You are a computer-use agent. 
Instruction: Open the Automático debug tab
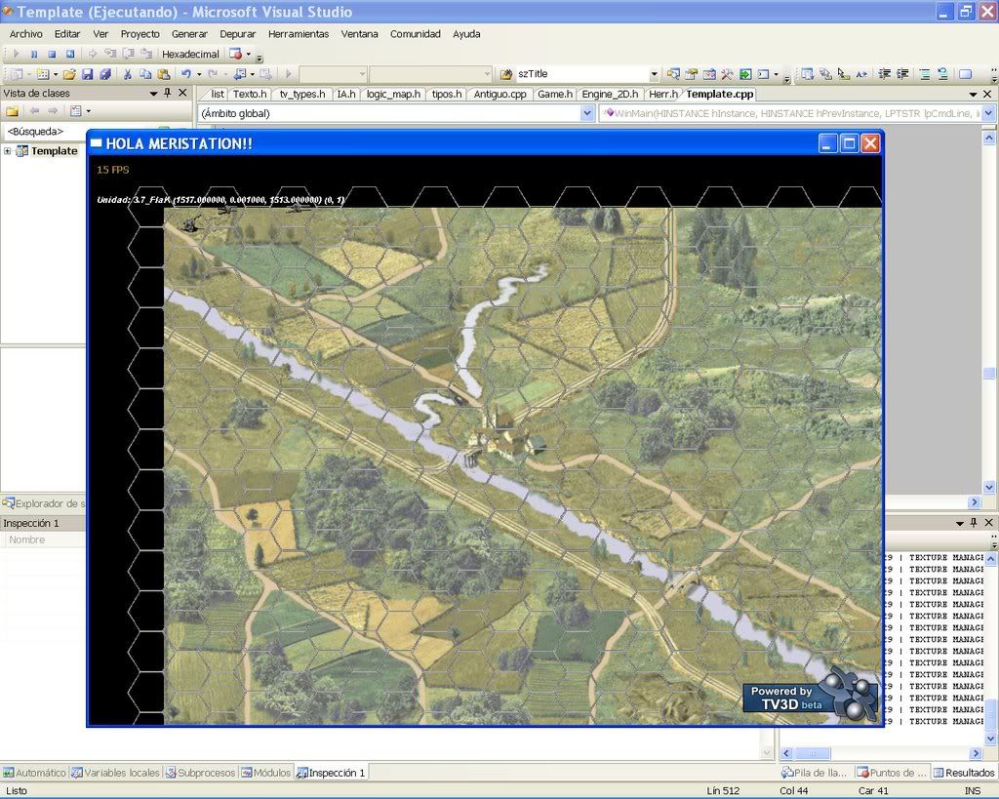[x=34, y=773]
